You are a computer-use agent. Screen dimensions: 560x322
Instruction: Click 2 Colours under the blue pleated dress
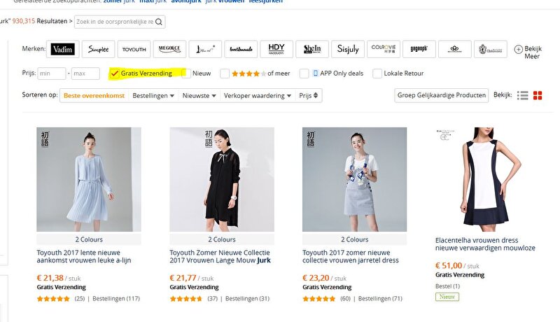89,239
